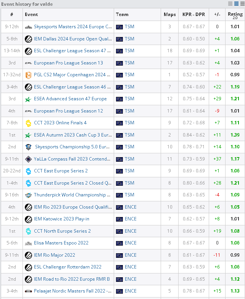245x299 pixels.
Task: Sort the table by Rating 2.0 column
Action: 235,15
